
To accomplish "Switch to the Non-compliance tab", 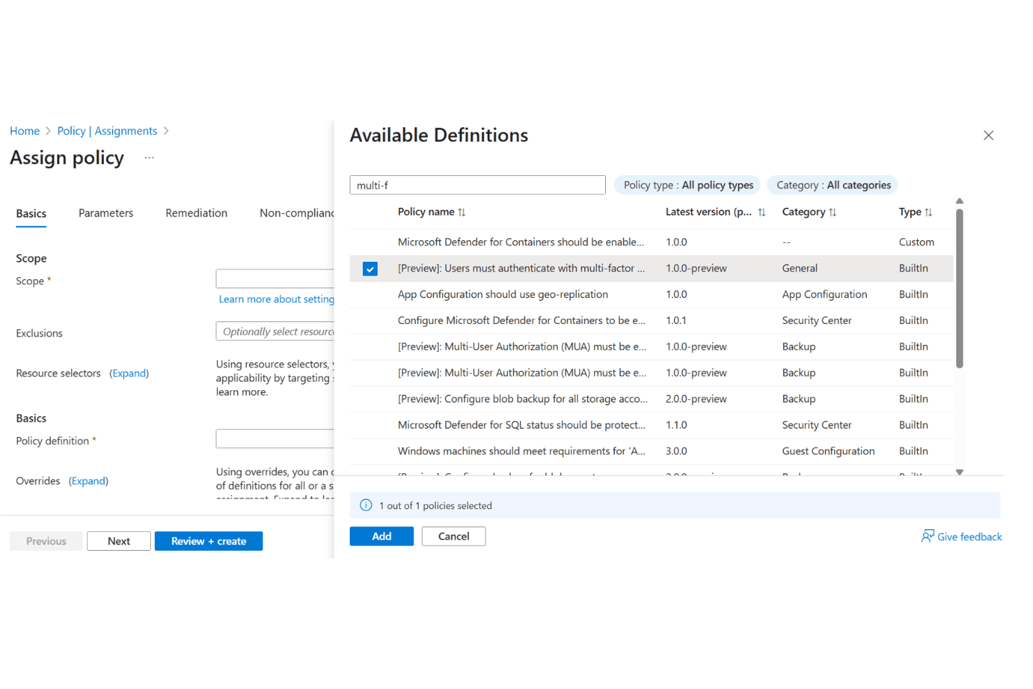I will [x=297, y=213].
